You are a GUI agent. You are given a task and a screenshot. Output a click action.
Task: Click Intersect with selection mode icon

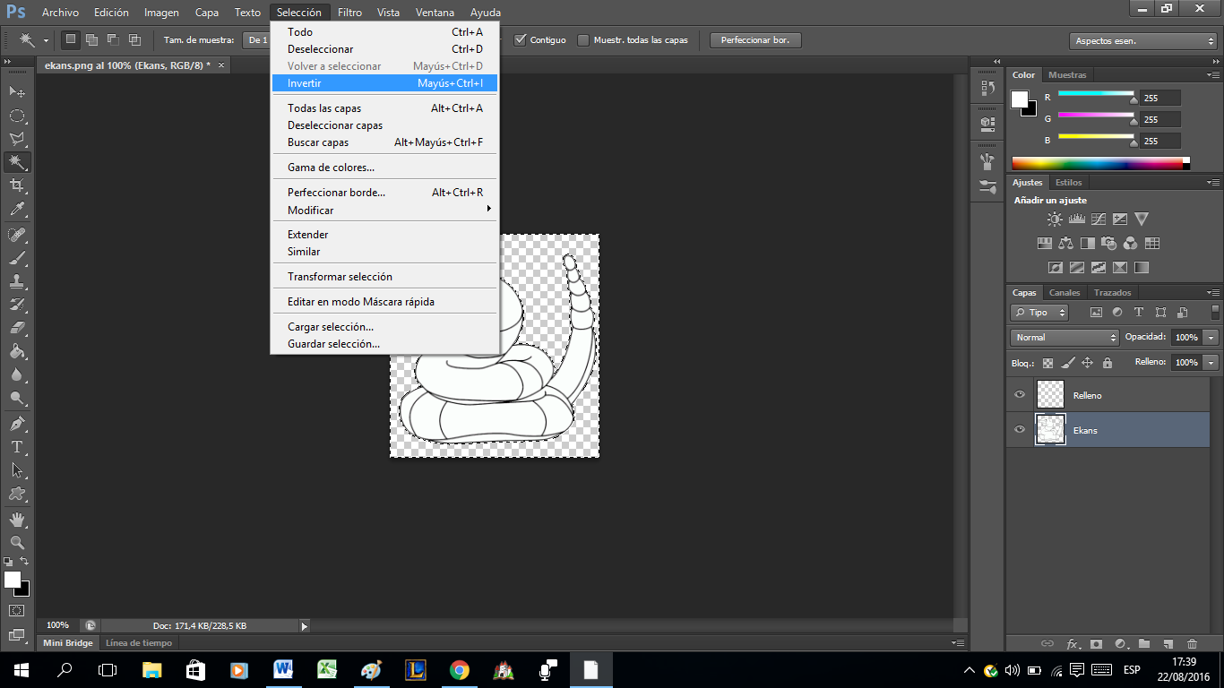(134, 39)
